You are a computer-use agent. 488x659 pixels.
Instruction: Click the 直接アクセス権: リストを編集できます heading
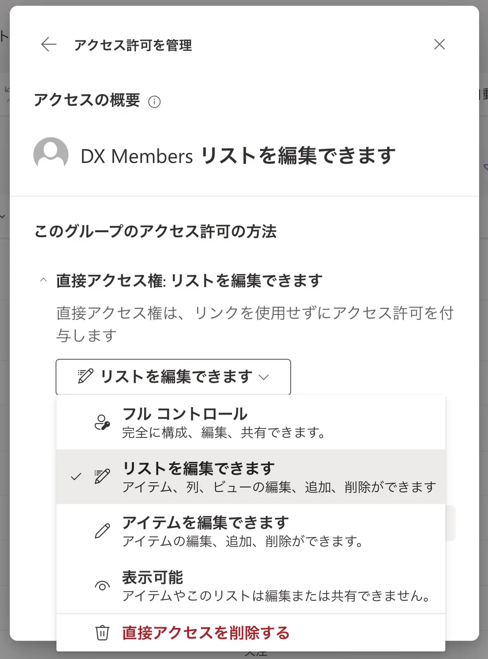[x=189, y=281]
